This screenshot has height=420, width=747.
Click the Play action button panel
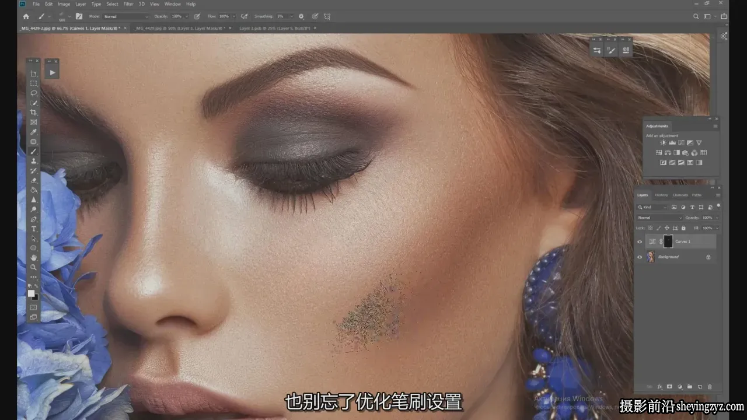point(52,73)
